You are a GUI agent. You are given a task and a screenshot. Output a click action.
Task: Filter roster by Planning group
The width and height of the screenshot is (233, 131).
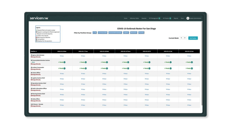(141, 33)
